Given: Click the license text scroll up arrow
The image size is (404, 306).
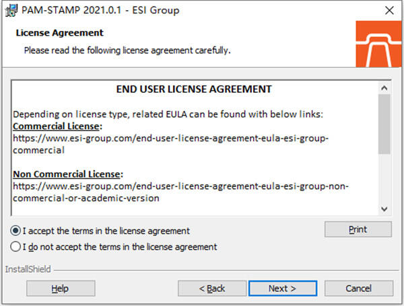Looking at the screenshot, I should click(x=384, y=88).
